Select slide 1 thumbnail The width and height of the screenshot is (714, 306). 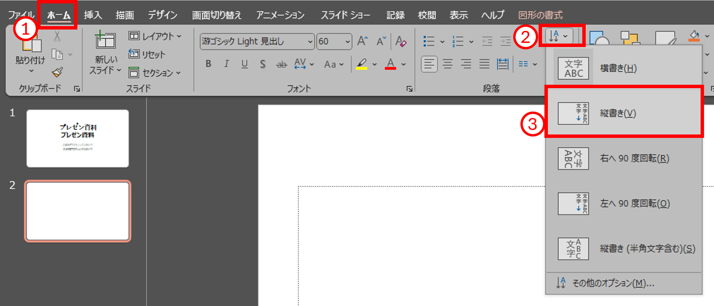point(78,139)
